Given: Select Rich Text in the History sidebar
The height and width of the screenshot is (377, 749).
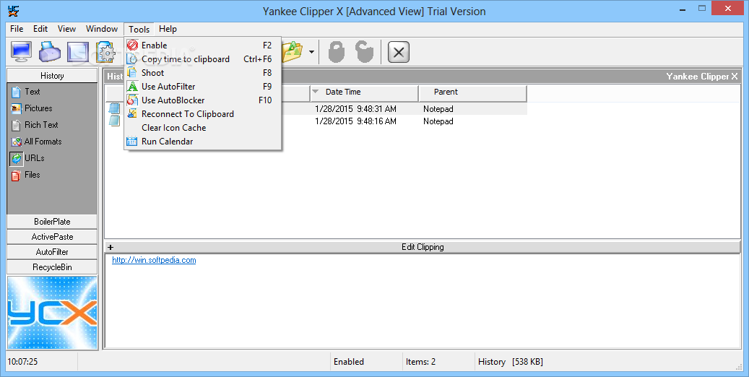Looking at the screenshot, I should (x=35, y=125).
